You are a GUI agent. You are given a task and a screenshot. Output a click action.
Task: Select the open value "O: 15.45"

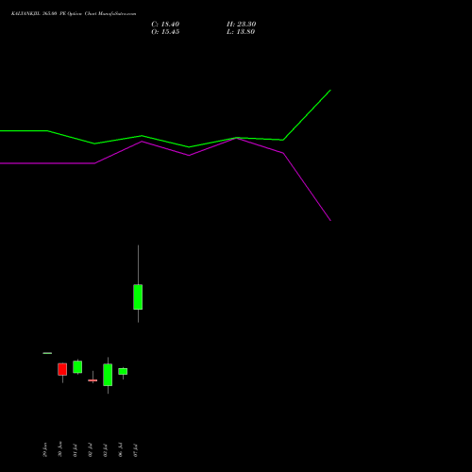[165, 32]
